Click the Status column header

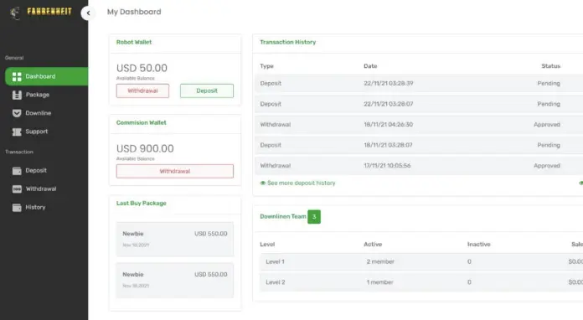550,66
